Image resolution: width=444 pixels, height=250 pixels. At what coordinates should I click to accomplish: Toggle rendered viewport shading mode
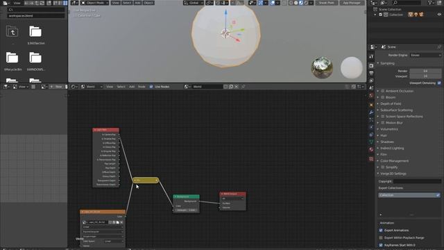306,3
